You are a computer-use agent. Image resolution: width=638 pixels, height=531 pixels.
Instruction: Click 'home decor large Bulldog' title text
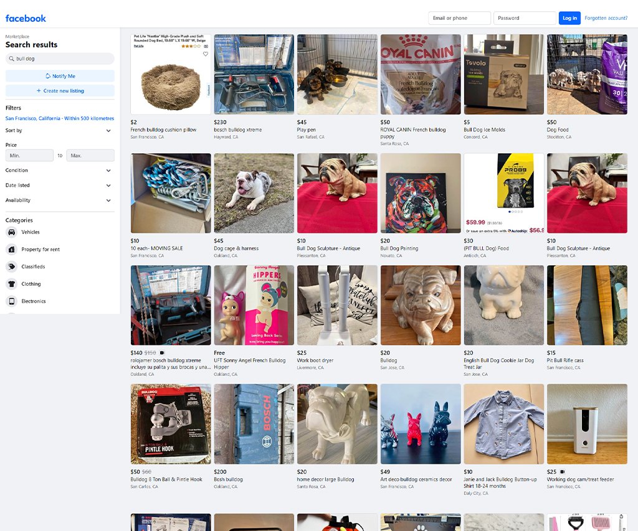pyautogui.click(x=325, y=479)
